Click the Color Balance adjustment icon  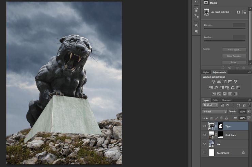[x=217, y=88]
